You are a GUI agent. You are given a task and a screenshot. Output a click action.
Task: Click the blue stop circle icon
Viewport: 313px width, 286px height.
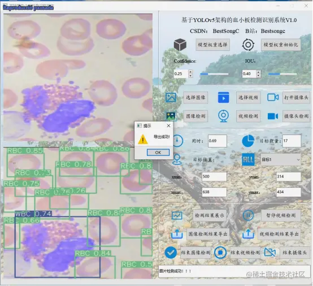[220, 253]
